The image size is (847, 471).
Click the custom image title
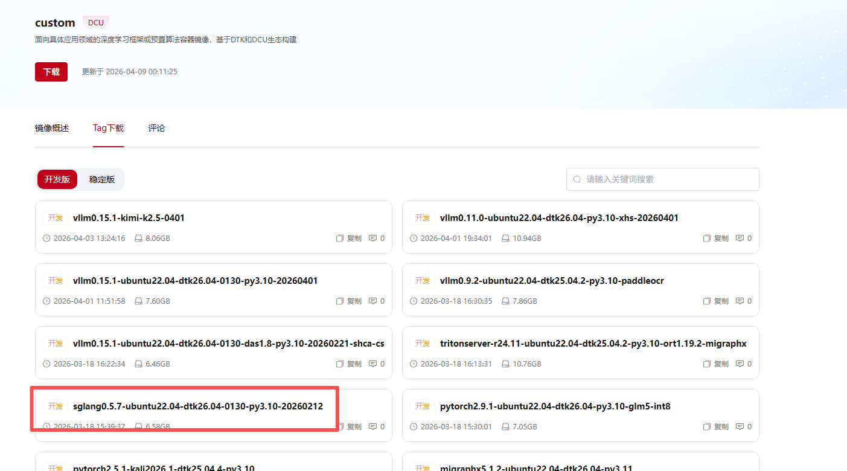[55, 23]
